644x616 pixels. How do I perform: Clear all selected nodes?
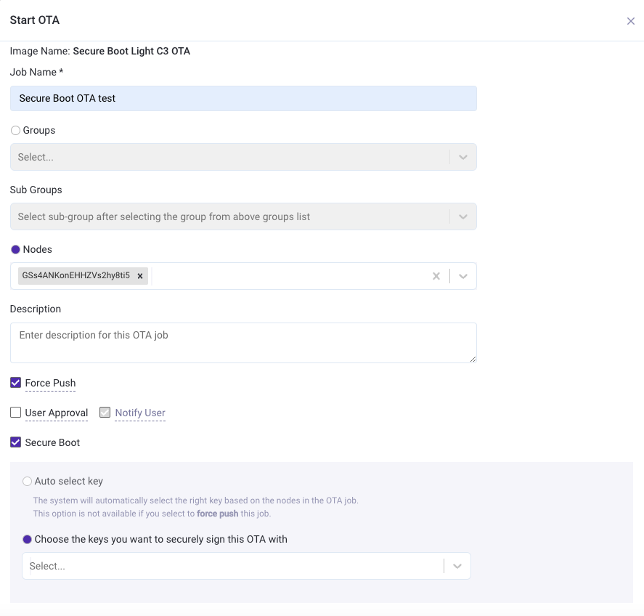436,276
